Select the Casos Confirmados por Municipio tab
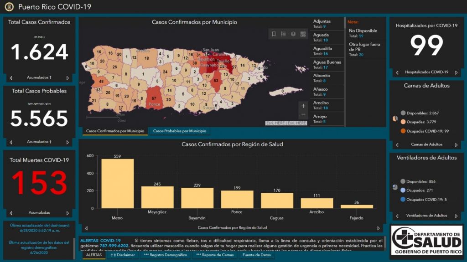The height and width of the screenshot is (262, 467). [x=115, y=131]
